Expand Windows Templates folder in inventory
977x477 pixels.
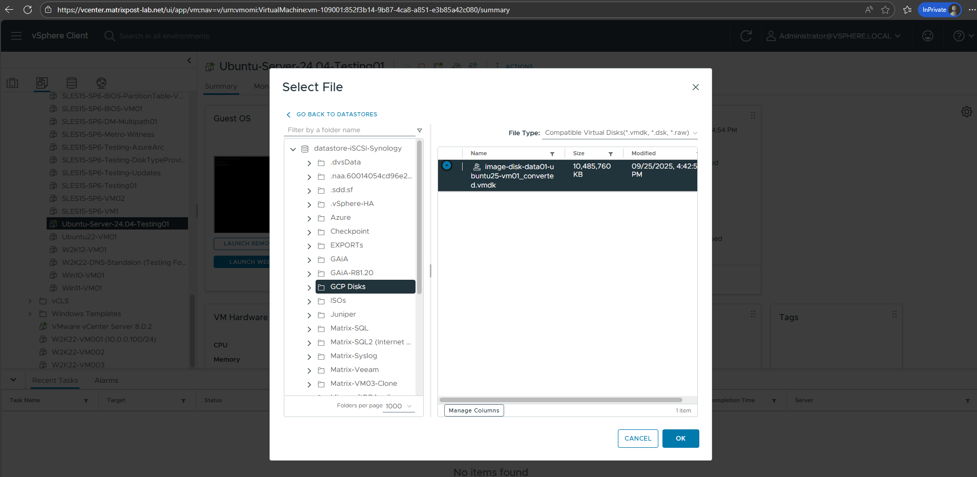30,314
